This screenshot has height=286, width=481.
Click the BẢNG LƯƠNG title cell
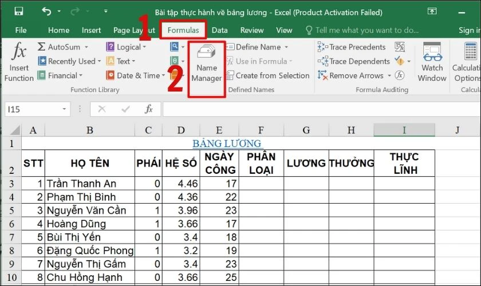(228, 144)
